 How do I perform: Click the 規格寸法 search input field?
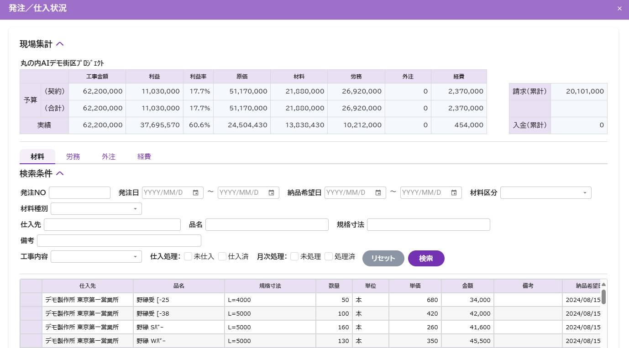(429, 225)
